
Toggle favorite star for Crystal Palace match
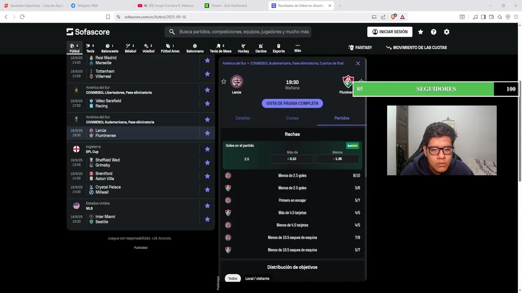(207, 190)
